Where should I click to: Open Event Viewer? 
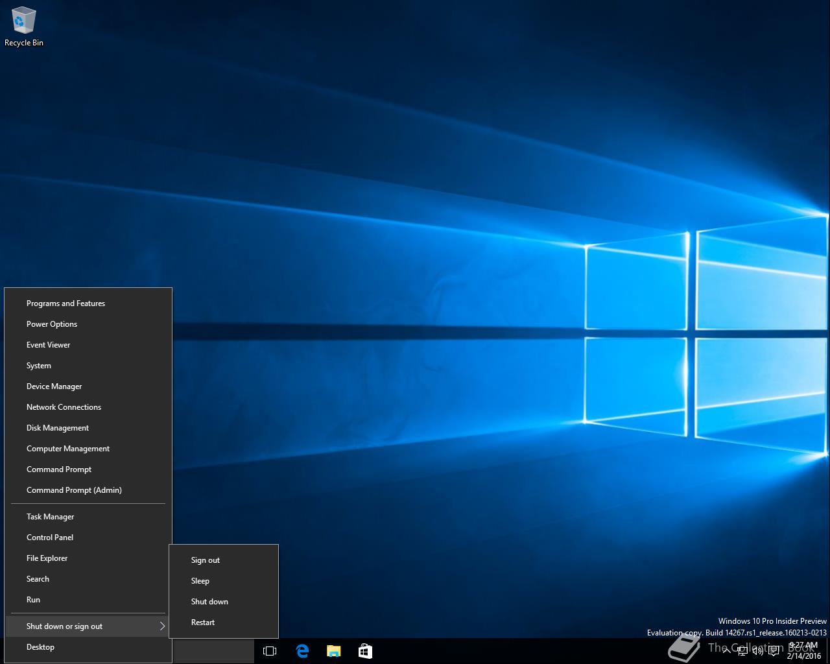(88, 345)
